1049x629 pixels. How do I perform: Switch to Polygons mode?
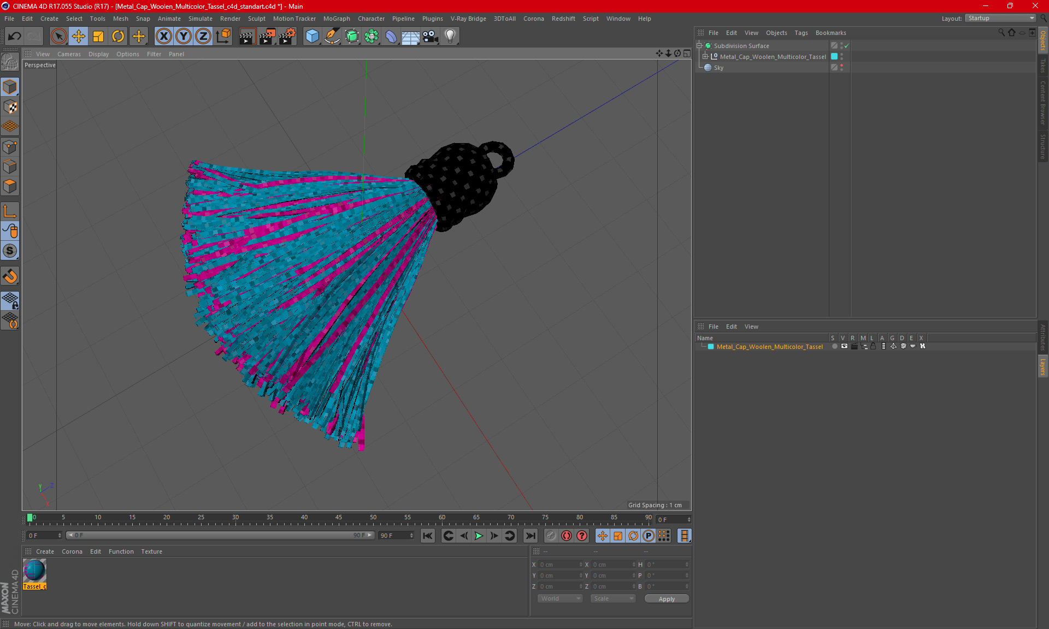click(10, 186)
